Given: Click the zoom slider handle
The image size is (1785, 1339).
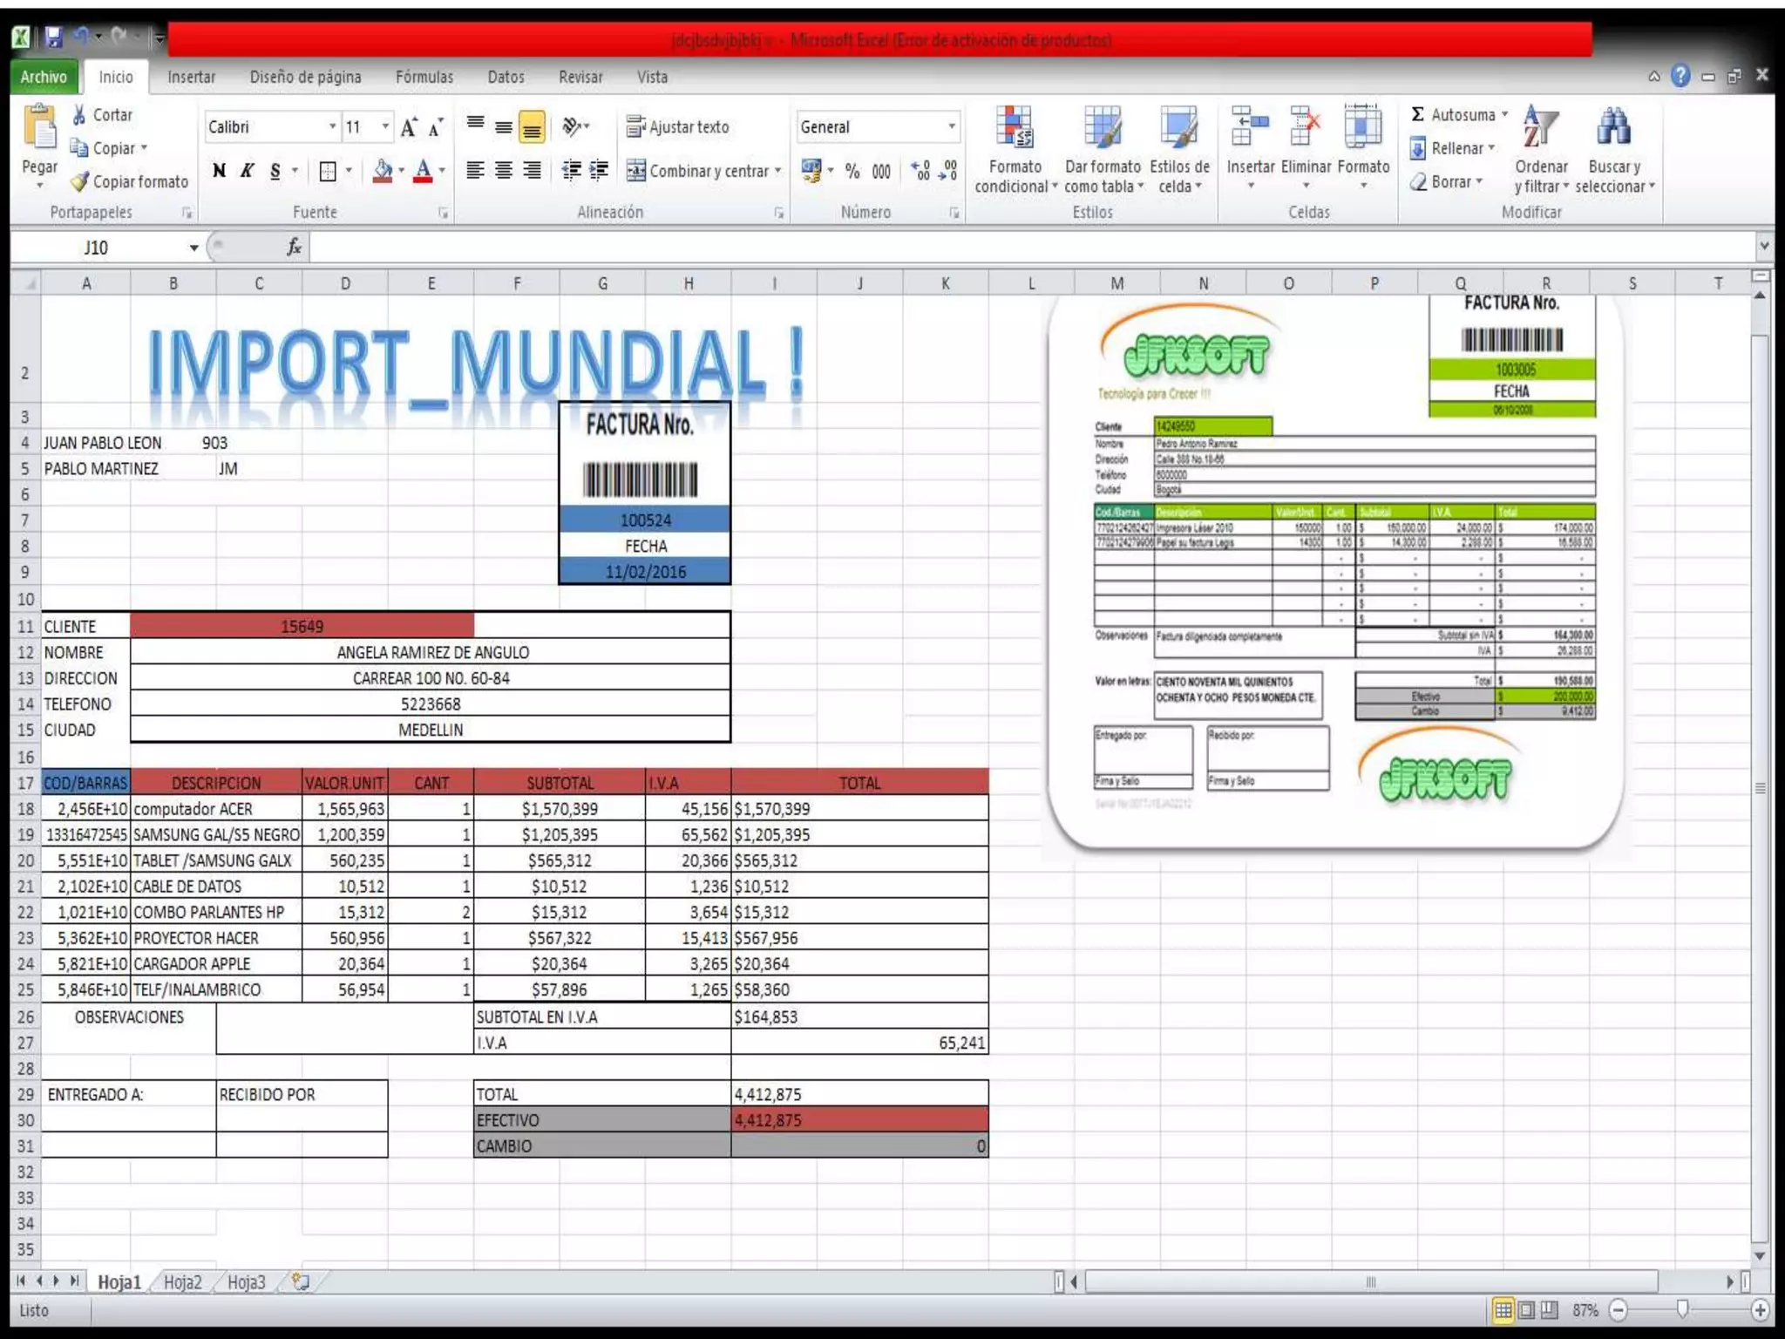Looking at the screenshot, I should 1683,1308.
